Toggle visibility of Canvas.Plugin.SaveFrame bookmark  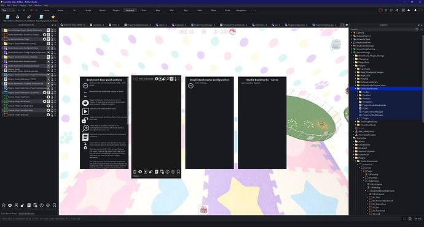[45, 102]
